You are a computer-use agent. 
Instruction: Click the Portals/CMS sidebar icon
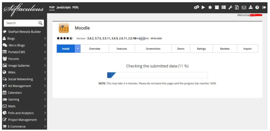5,52
